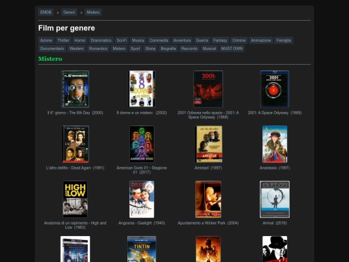Open the Sport genre
Image resolution: width=349 pixels, height=262 pixels.
(x=135, y=49)
